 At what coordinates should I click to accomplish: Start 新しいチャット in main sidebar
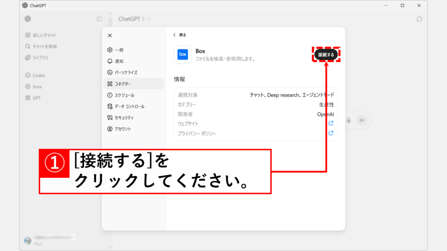tap(41, 35)
